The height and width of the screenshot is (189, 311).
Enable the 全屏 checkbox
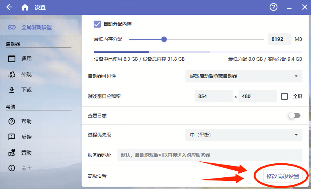click(x=284, y=96)
